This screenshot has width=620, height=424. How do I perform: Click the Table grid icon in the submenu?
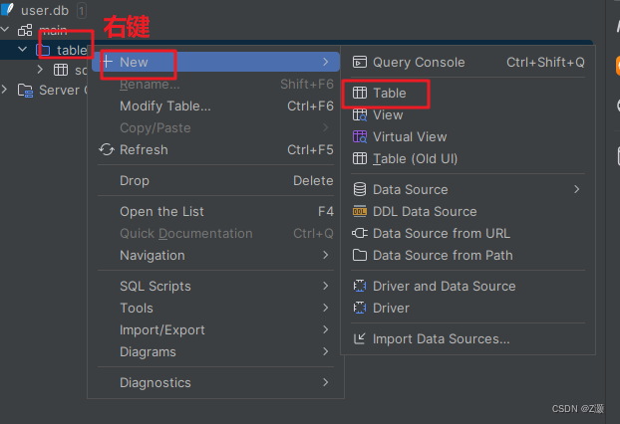pyautogui.click(x=360, y=93)
